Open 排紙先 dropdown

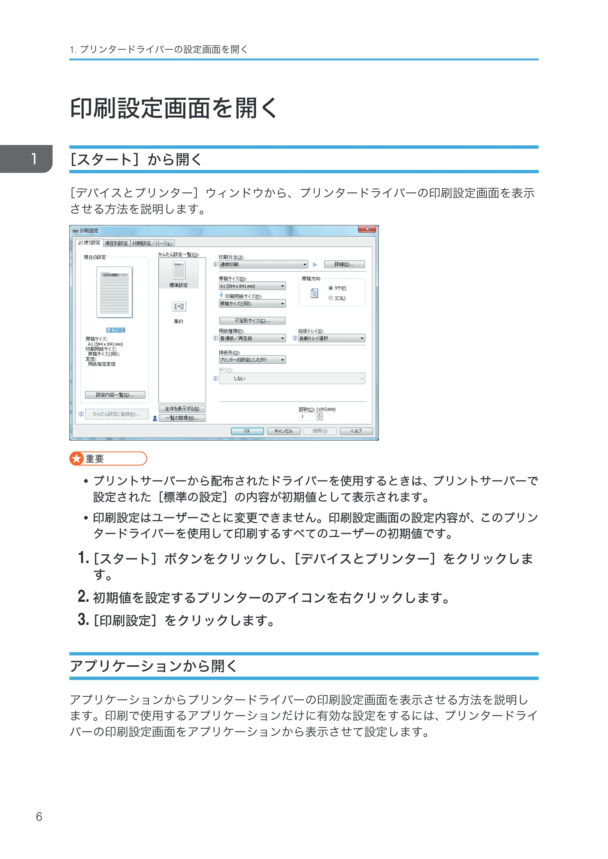tap(252, 359)
